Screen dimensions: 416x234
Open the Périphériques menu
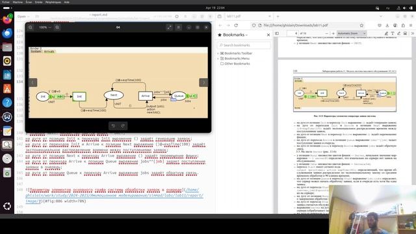[x=53, y=2]
